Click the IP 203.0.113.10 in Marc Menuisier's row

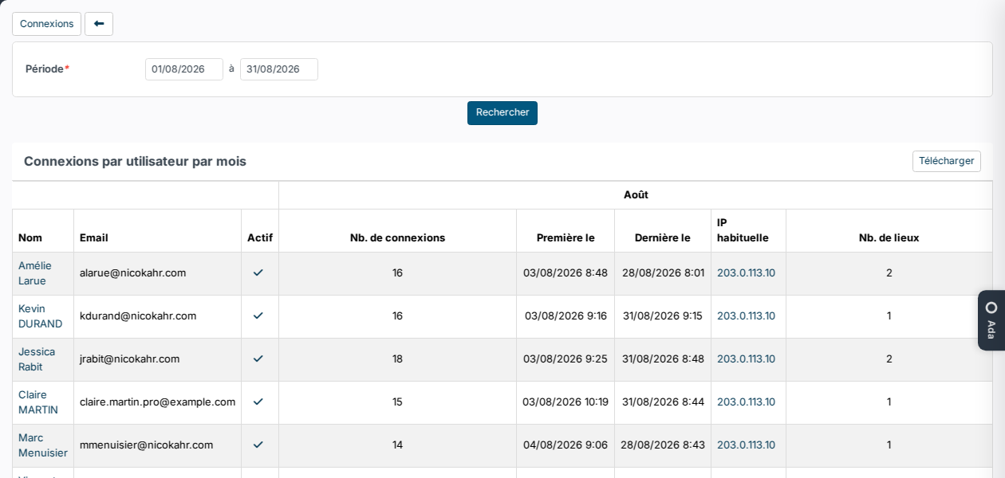(x=746, y=445)
